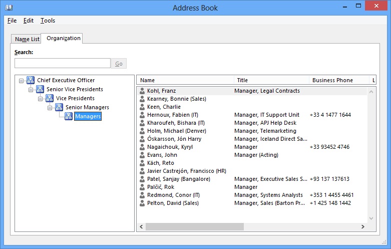Click the Vice Presidents org icon

50,98
